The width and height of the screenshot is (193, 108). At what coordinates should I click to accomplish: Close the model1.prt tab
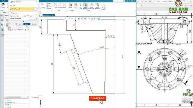tap(54, 15)
